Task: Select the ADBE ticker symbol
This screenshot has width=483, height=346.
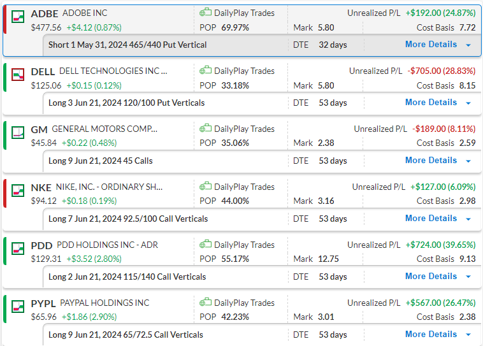Action: [x=45, y=14]
